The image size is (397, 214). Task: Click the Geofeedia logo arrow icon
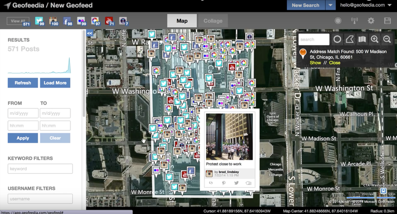click(x=7, y=5)
